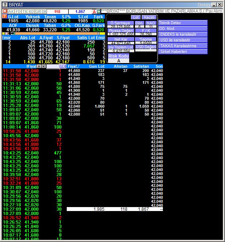Toggle the FD toolbar button
Image resolution: width=225 pixels, height=242 pixels.
tap(18, 12)
